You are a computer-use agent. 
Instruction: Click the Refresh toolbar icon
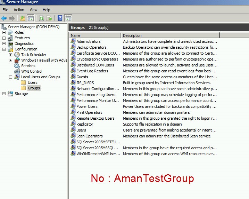[x=41, y=18]
